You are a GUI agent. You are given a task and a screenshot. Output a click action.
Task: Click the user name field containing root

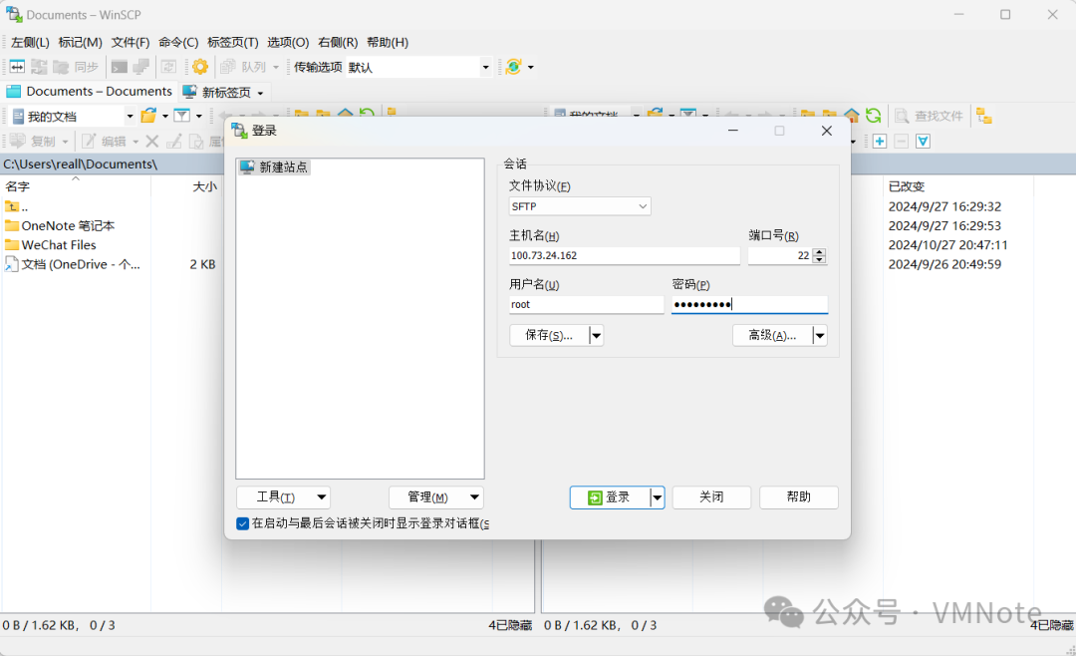tap(586, 304)
